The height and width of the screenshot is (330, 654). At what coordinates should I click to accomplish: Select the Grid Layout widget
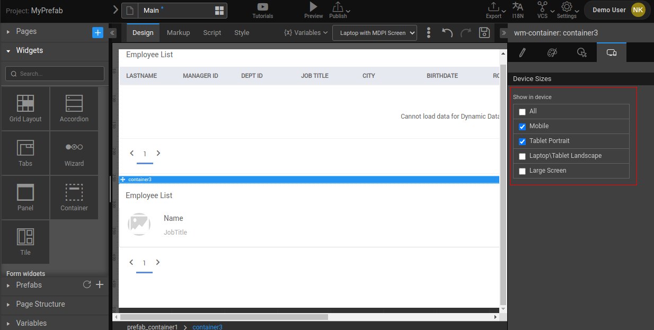point(25,109)
